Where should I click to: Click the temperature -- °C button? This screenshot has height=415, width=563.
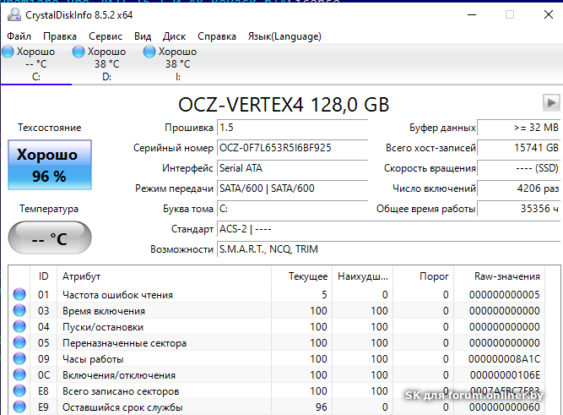(x=49, y=238)
